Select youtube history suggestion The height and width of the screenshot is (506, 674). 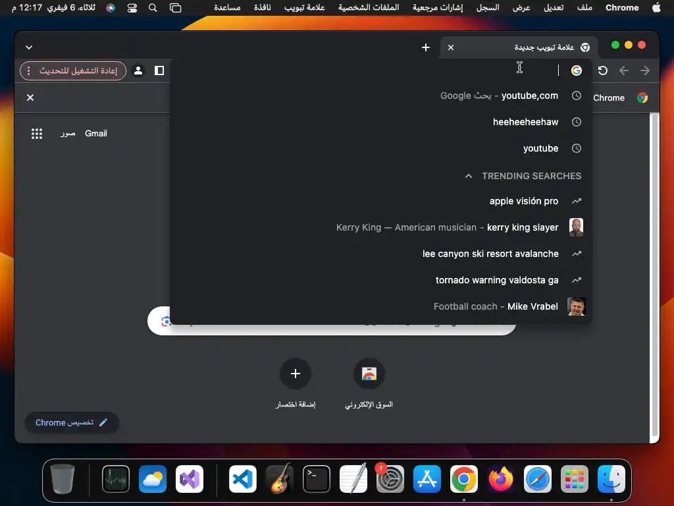[x=381, y=148]
